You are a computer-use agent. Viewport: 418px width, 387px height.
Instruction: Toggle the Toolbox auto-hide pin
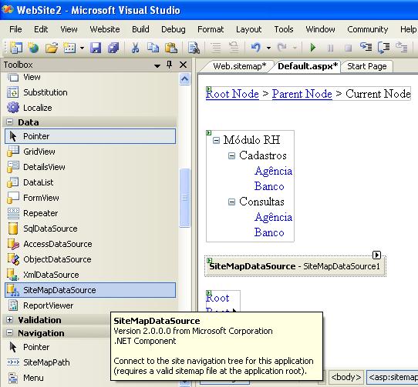pos(169,65)
